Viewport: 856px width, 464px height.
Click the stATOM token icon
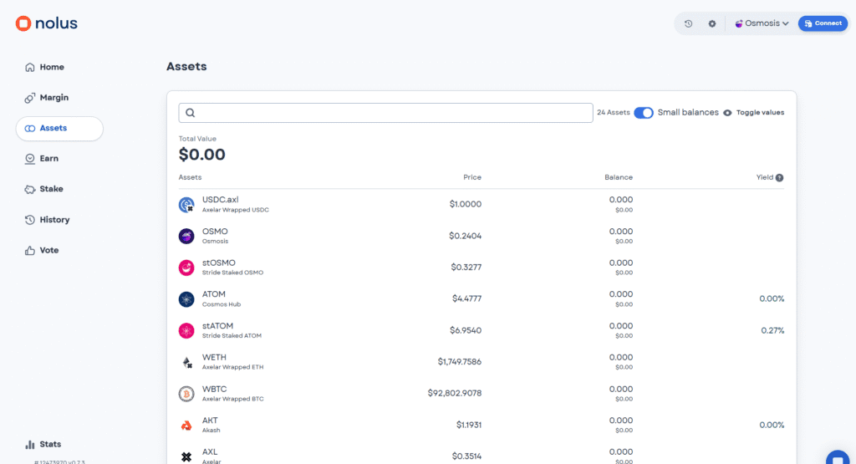pyautogui.click(x=186, y=330)
